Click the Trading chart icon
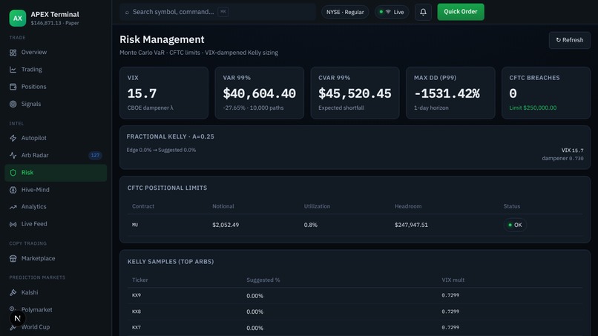The height and width of the screenshot is (336, 598). pos(13,70)
